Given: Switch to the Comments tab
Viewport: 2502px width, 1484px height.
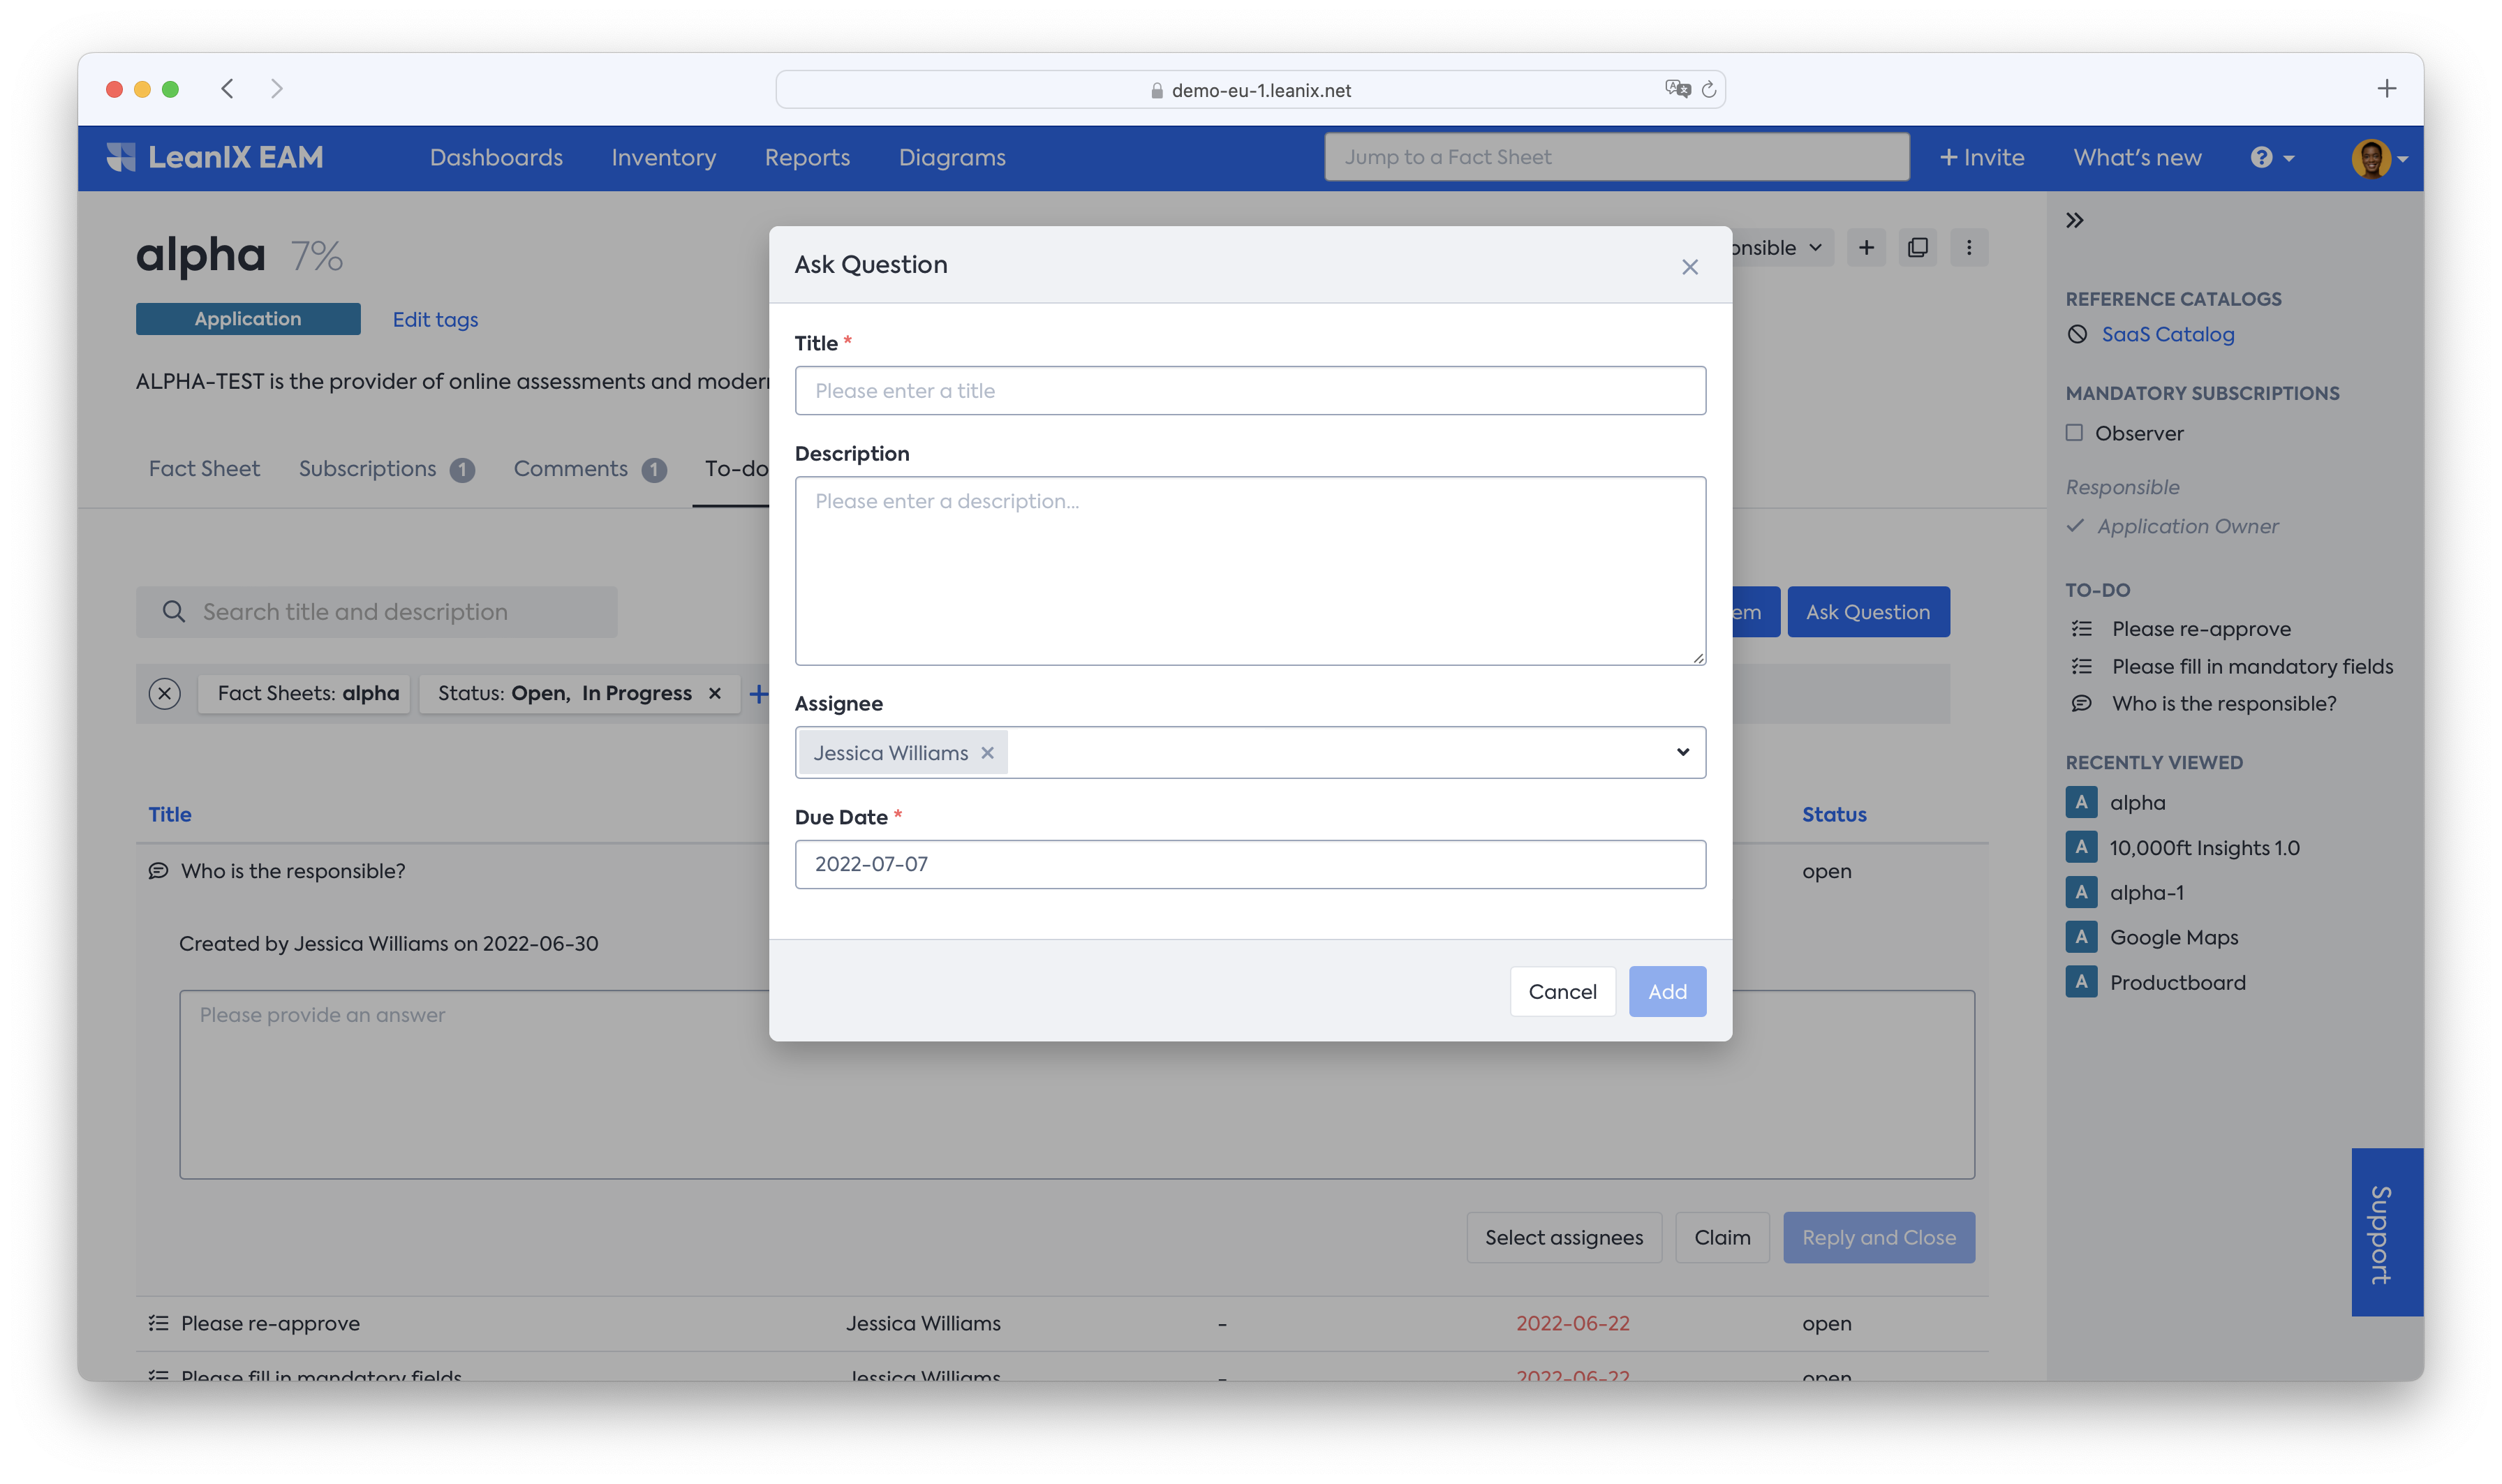Looking at the screenshot, I should point(589,469).
